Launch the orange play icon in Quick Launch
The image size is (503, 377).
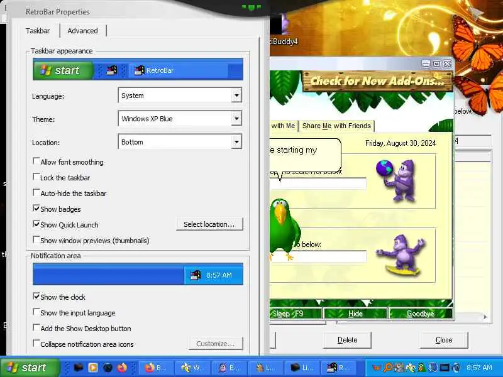(x=93, y=368)
